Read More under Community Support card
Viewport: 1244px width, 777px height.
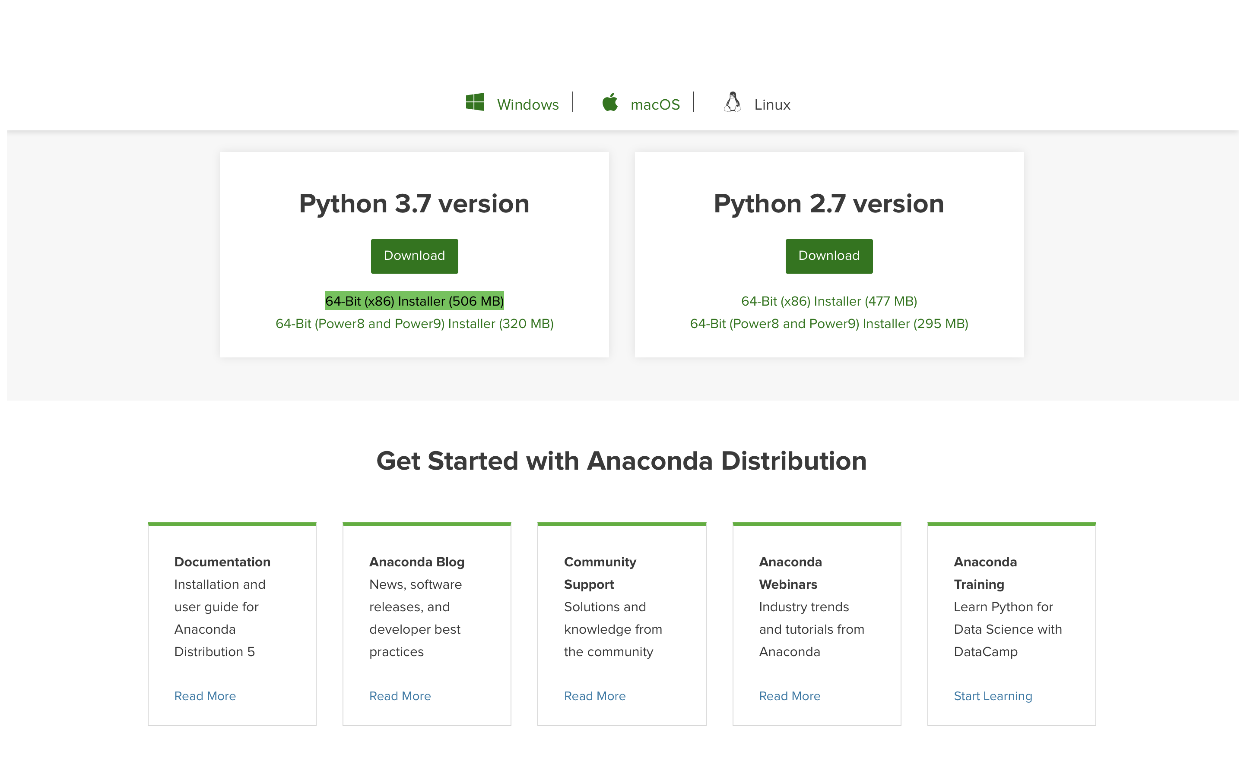pyautogui.click(x=595, y=696)
